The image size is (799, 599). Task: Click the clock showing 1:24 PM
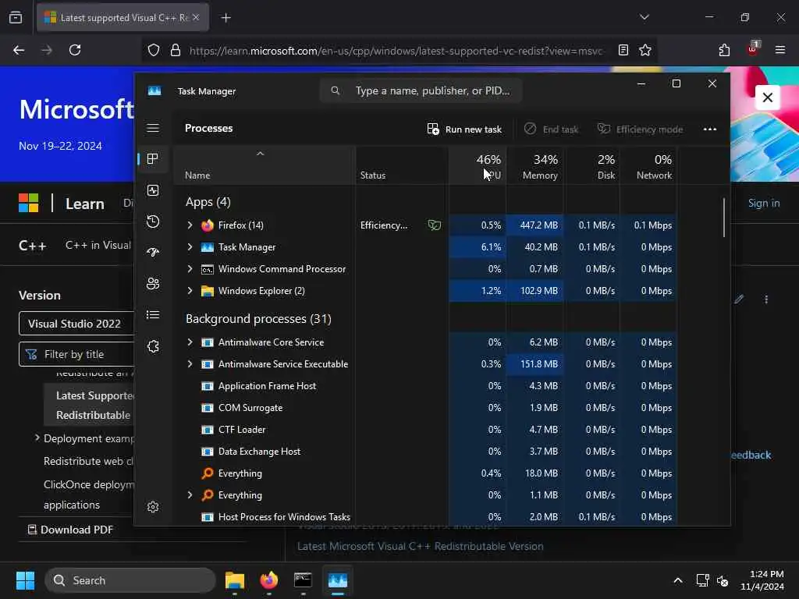coord(762,580)
